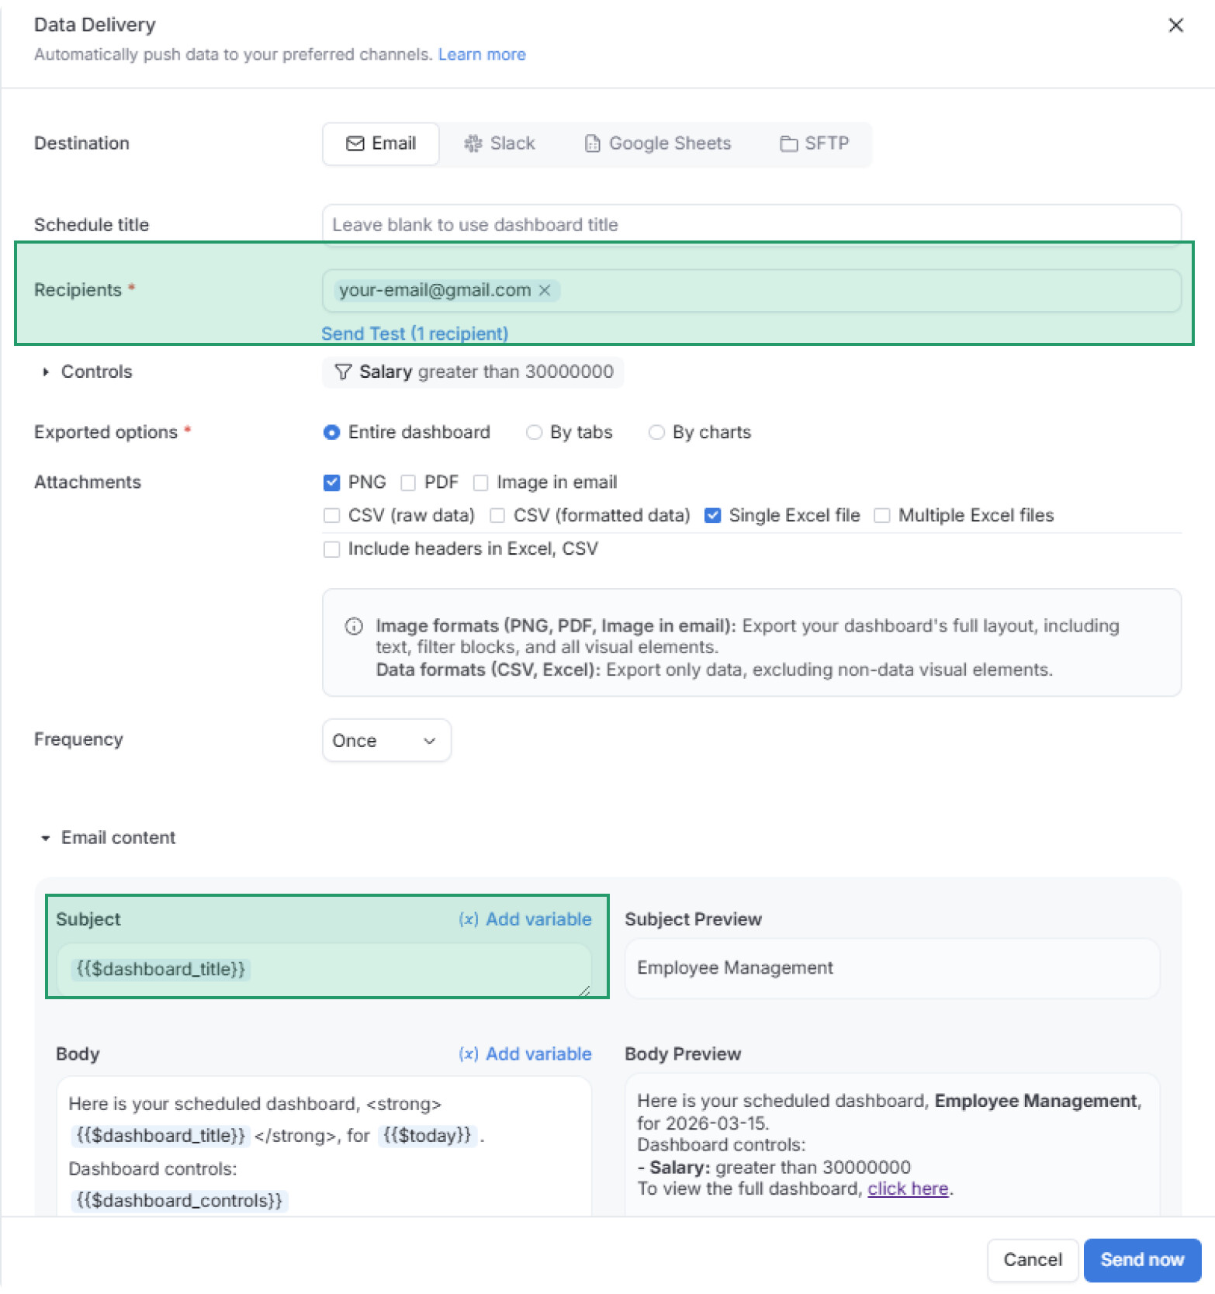Expand the Controls section
The image size is (1215, 1294).
point(46,372)
